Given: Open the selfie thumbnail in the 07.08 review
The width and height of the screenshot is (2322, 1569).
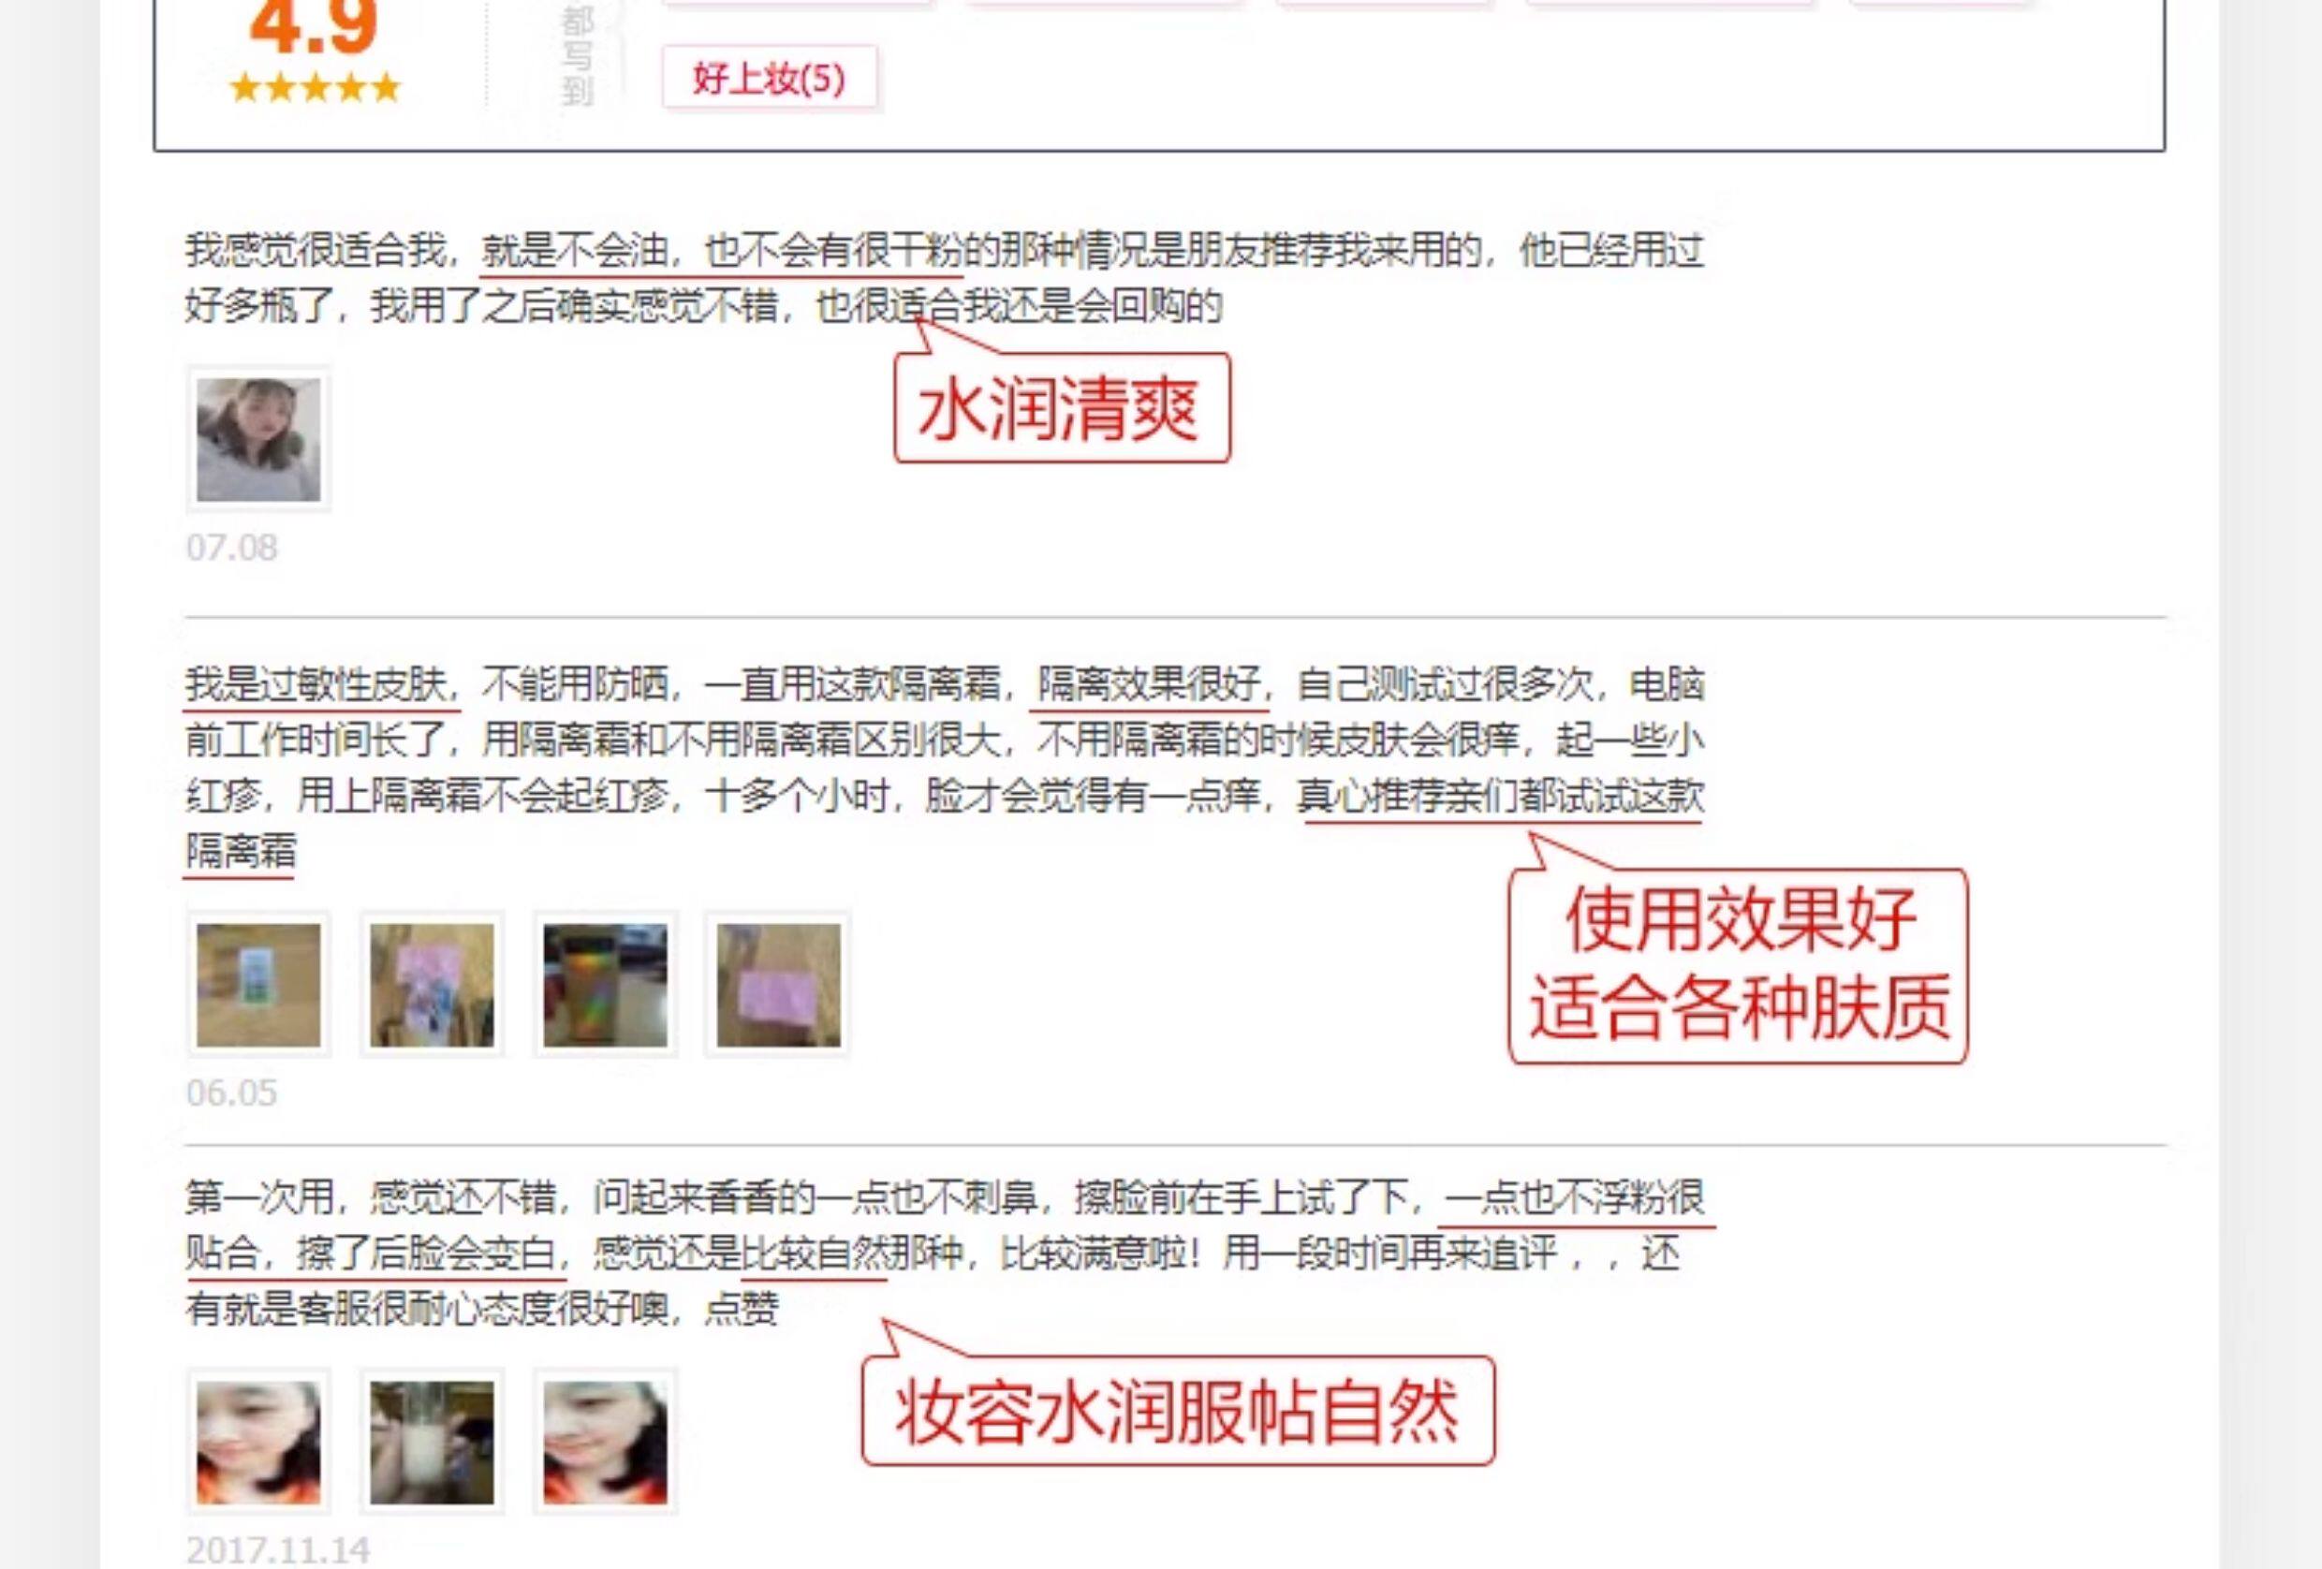Looking at the screenshot, I should tap(258, 439).
